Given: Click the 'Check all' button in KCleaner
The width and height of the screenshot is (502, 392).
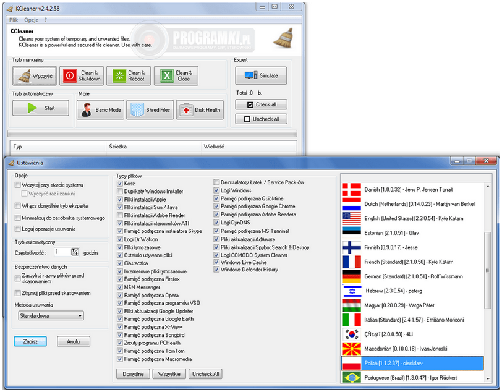Looking at the screenshot, I should 262,104.
